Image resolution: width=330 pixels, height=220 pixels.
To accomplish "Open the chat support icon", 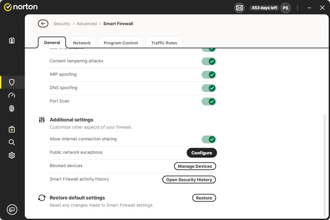I will click(12, 210).
